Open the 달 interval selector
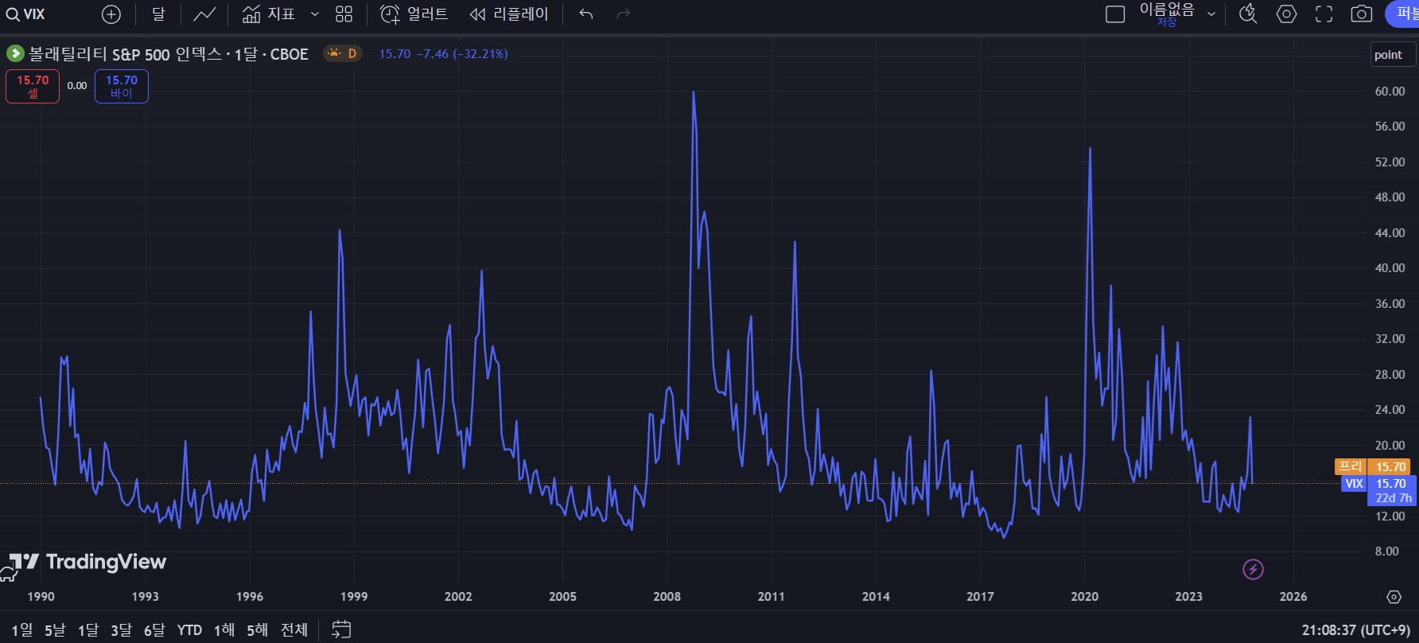This screenshot has width=1419, height=643. click(158, 14)
